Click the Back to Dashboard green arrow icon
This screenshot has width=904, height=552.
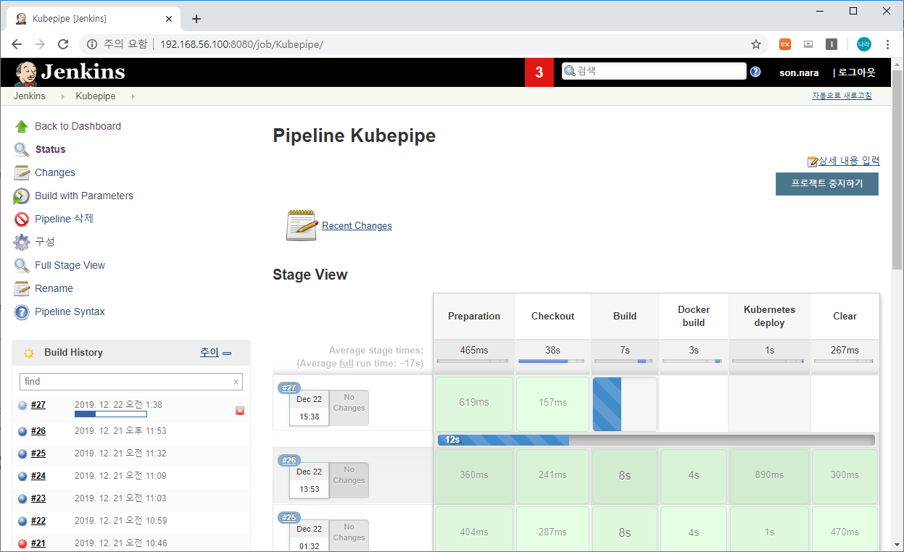click(x=22, y=126)
